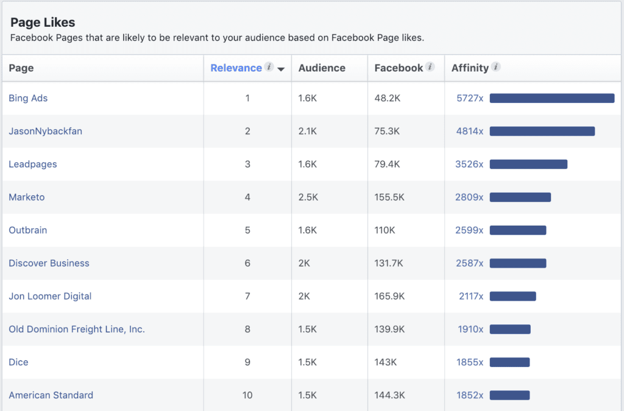Open the Marketo page link
This screenshot has height=411, width=624.
pos(27,197)
